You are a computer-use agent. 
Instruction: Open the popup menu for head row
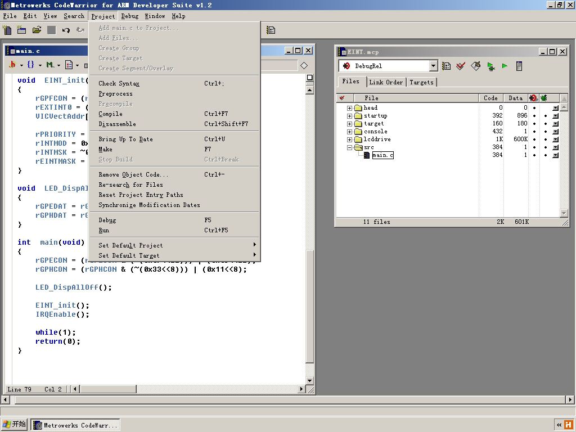[555, 108]
